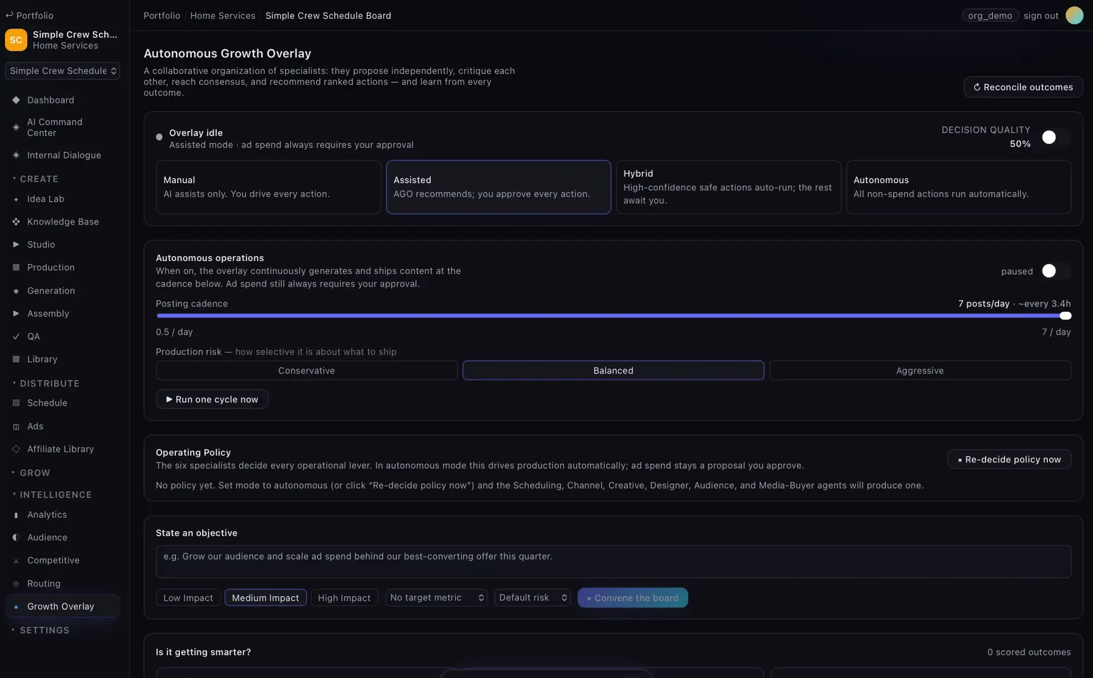Click the Reconcile outcomes button

click(x=1023, y=87)
